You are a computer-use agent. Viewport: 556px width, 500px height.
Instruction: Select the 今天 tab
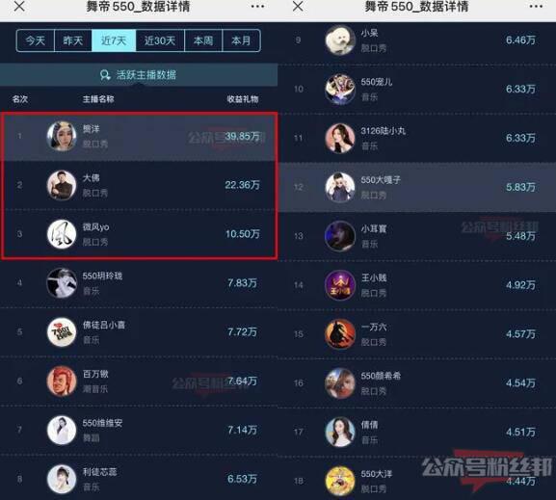click(x=36, y=40)
